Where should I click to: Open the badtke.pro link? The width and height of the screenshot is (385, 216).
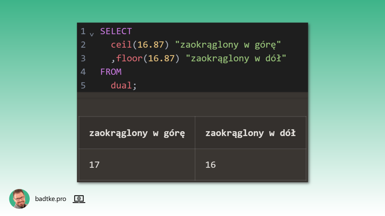coord(50,199)
